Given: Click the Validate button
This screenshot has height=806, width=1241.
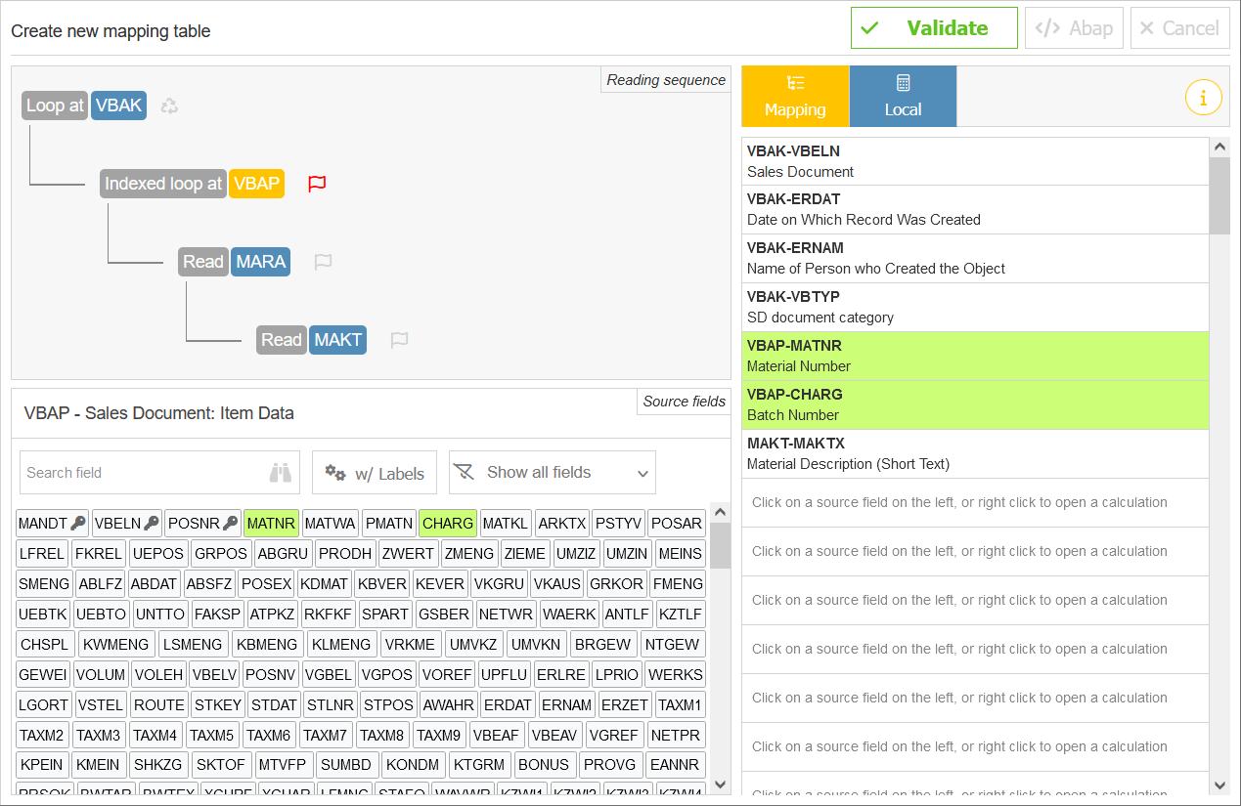Looking at the screenshot, I should (x=933, y=28).
